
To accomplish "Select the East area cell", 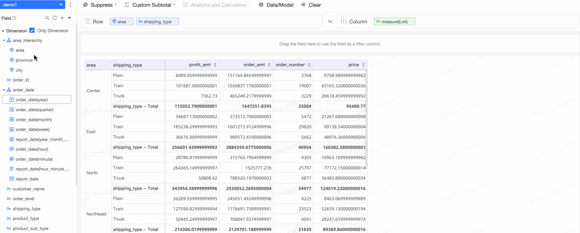I will tap(98, 132).
